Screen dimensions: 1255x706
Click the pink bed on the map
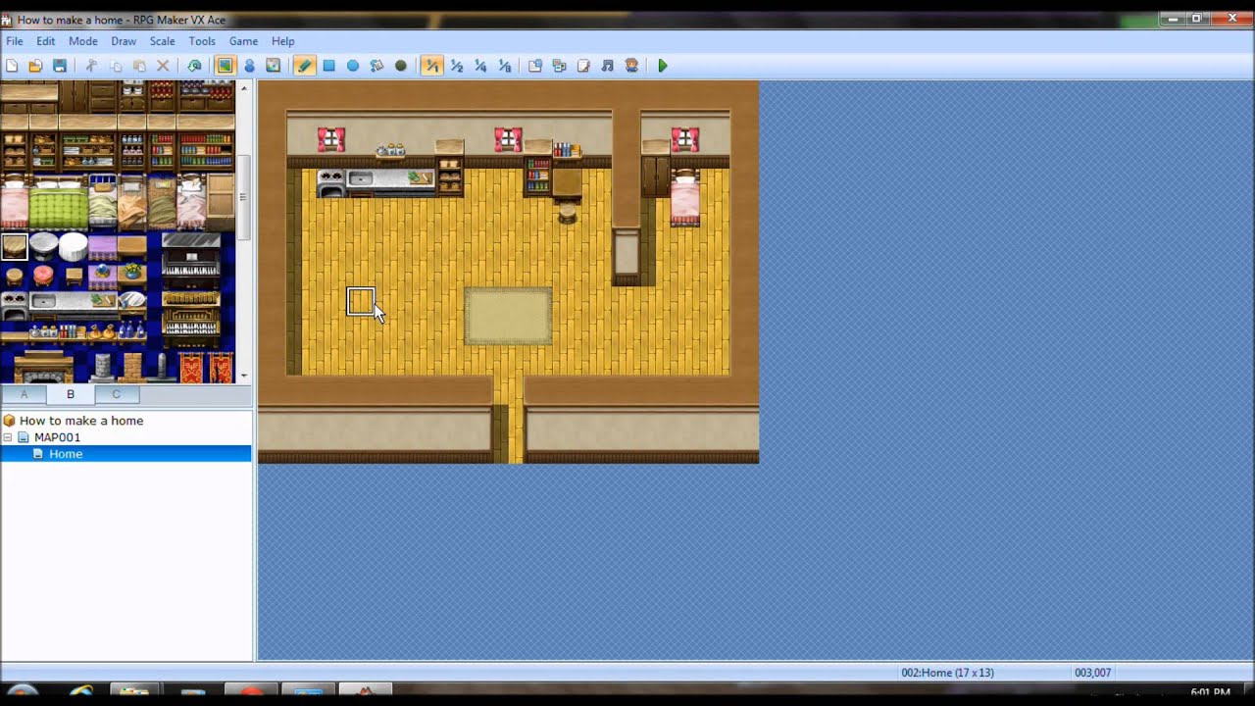(x=684, y=198)
